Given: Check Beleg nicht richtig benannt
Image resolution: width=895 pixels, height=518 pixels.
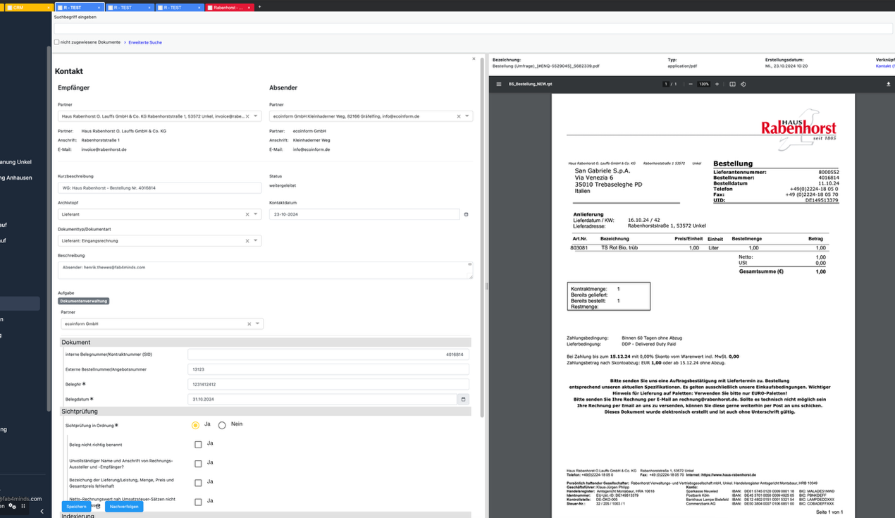Looking at the screenshot, I should (198, 443).
